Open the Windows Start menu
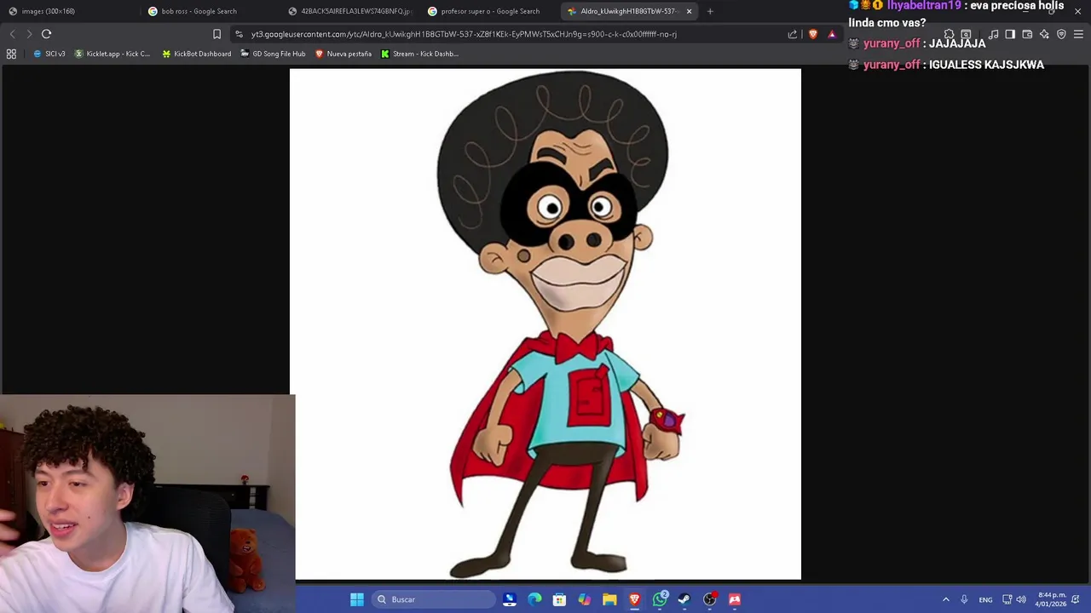1091x613 pixels. point(357,599)
